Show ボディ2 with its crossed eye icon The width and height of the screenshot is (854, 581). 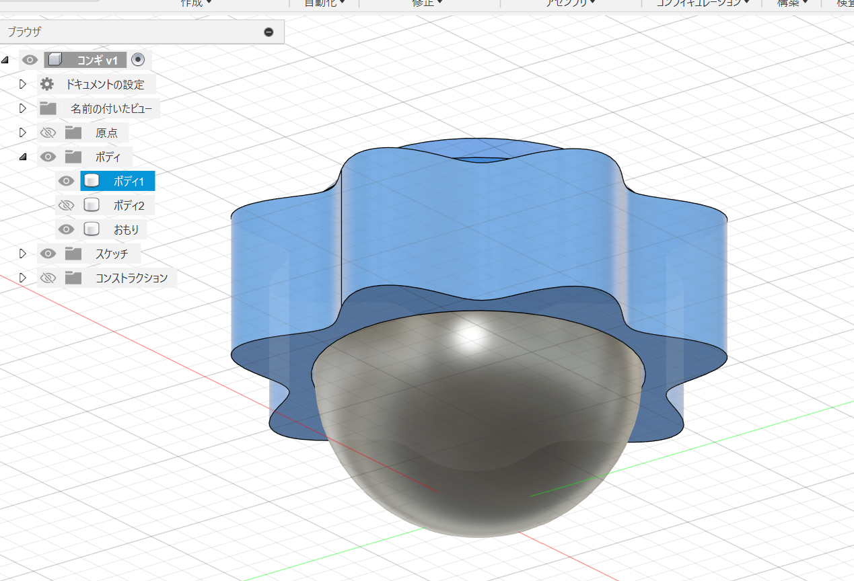(x=66, y=205)
